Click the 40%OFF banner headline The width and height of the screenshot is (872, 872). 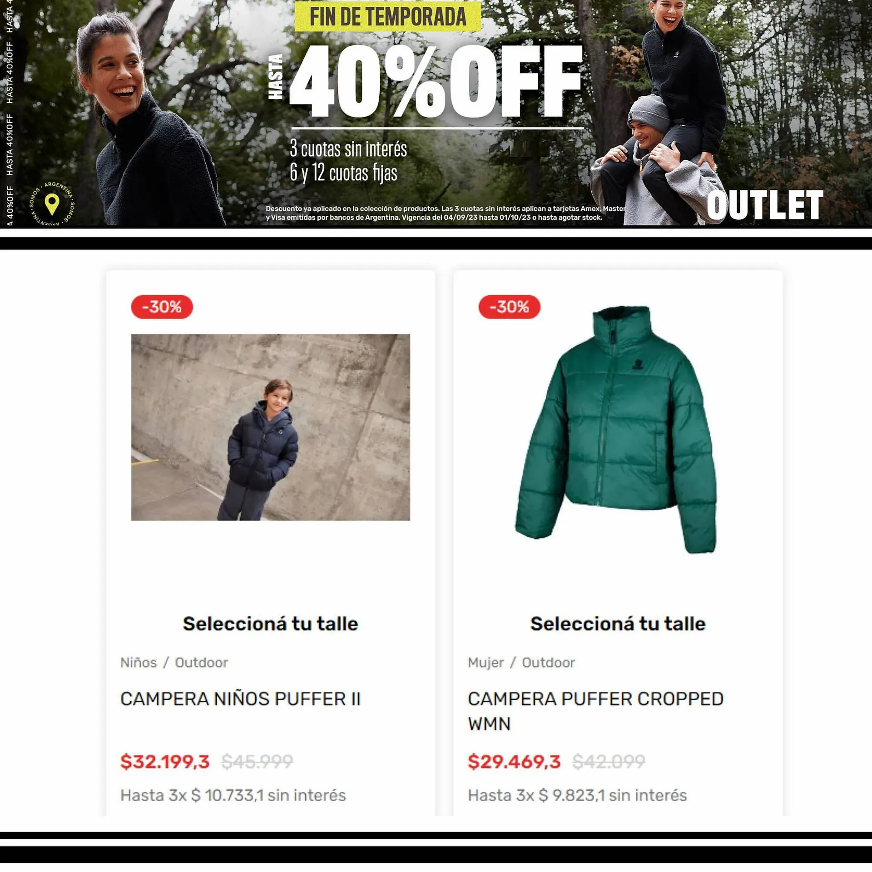(x=436, y=82)
